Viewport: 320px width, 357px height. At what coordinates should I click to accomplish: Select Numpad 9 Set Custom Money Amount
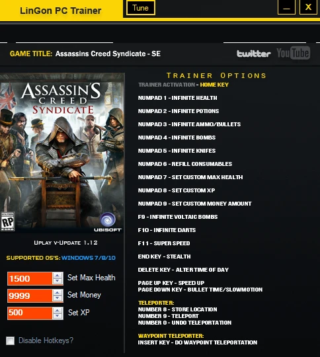pos(195,204)
